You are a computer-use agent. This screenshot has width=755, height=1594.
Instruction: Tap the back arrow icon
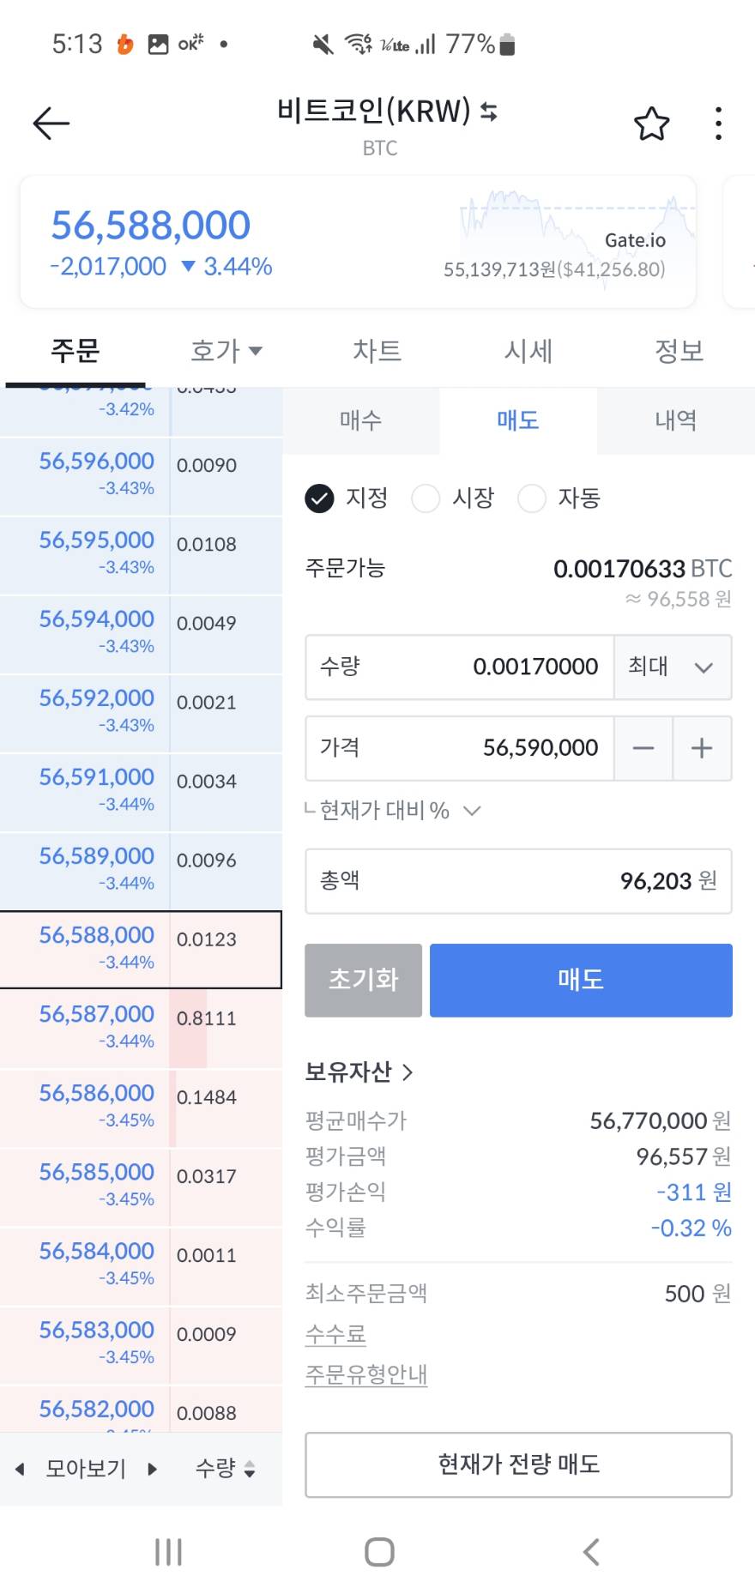coord(51,124)
